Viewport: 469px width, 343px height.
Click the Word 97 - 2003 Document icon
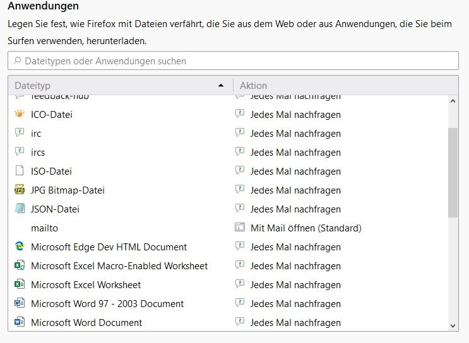pos(19,304)
